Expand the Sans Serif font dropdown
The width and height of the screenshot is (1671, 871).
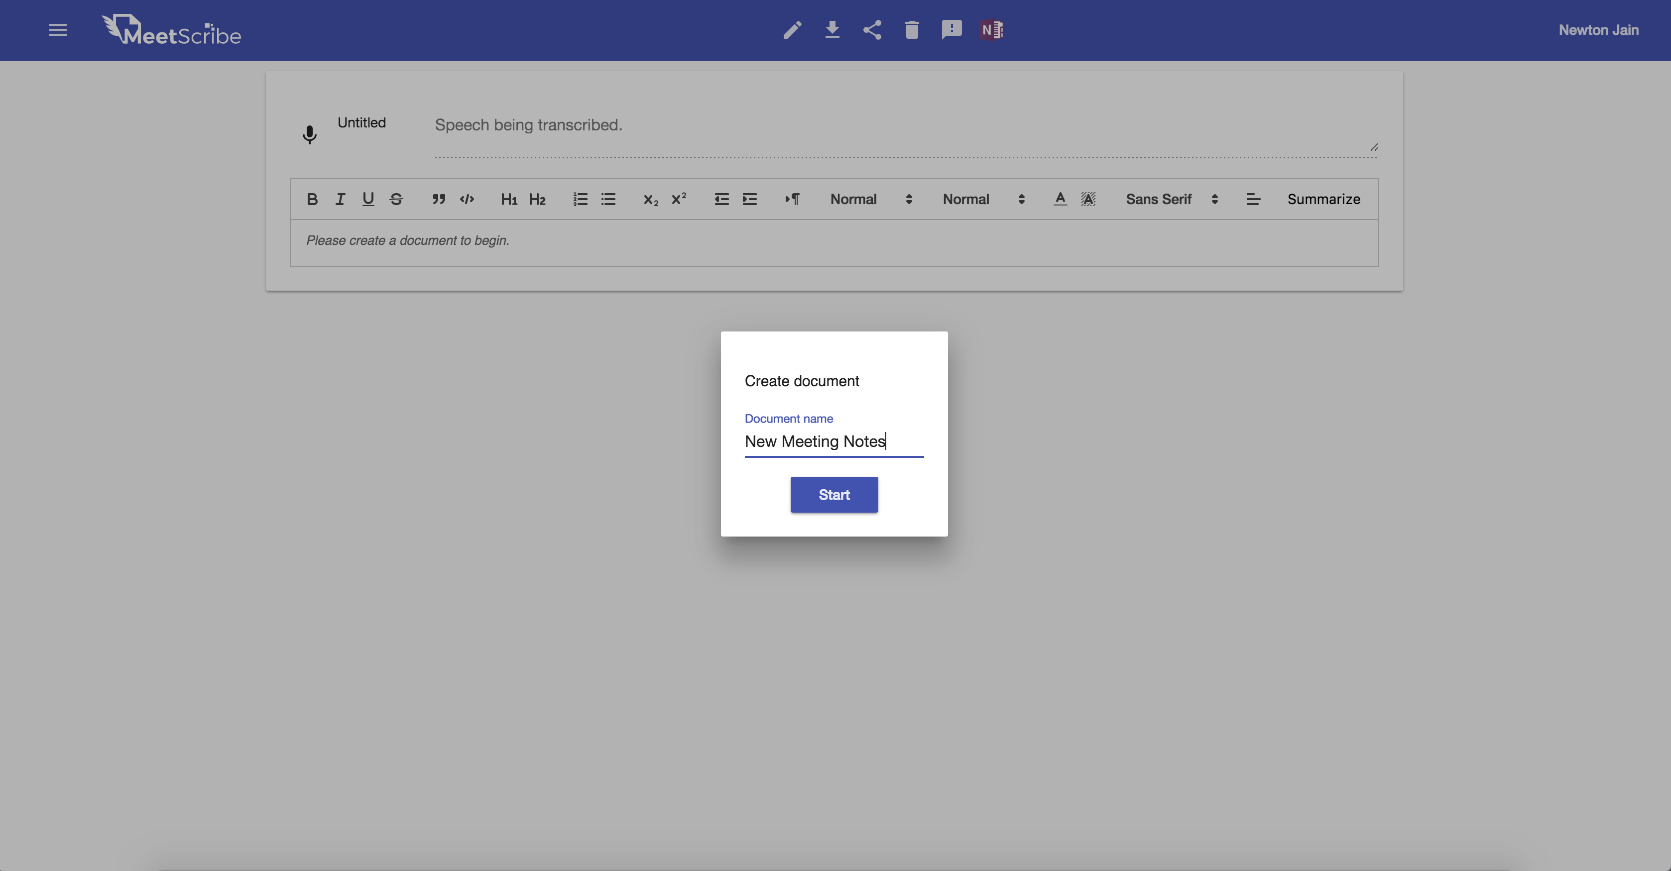(x=1172, y=199)
